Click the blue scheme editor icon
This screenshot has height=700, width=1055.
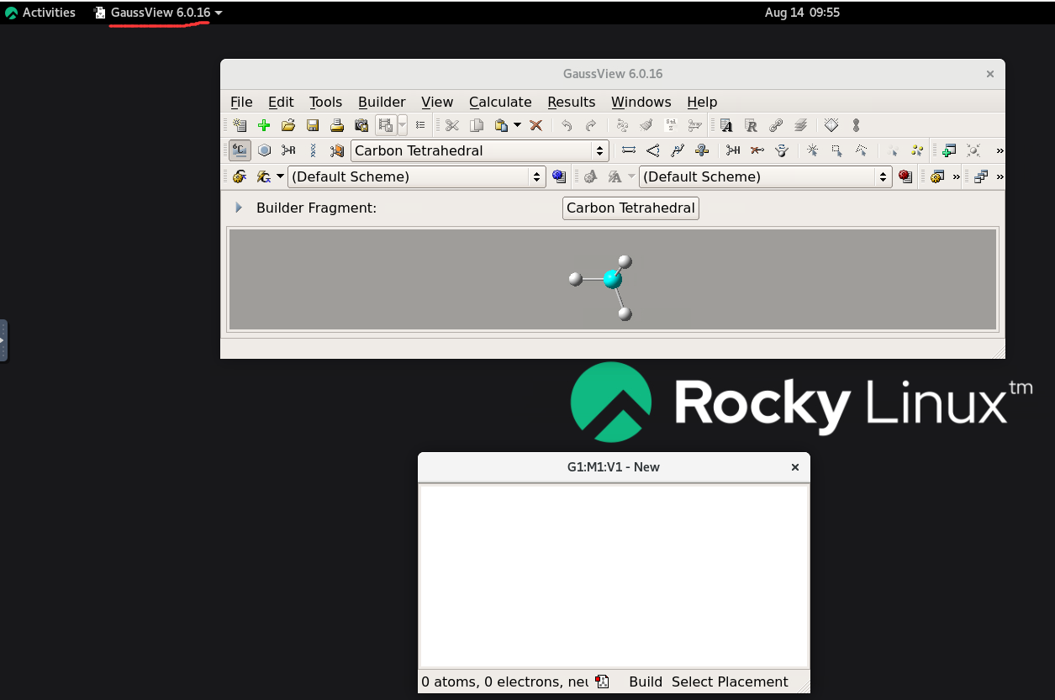(x=559, y=176)
